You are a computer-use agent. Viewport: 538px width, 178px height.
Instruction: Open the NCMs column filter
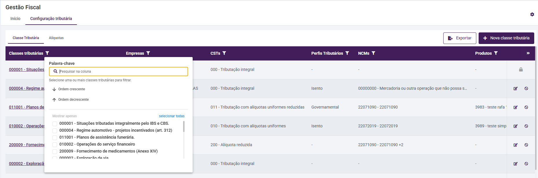(373, 53)
